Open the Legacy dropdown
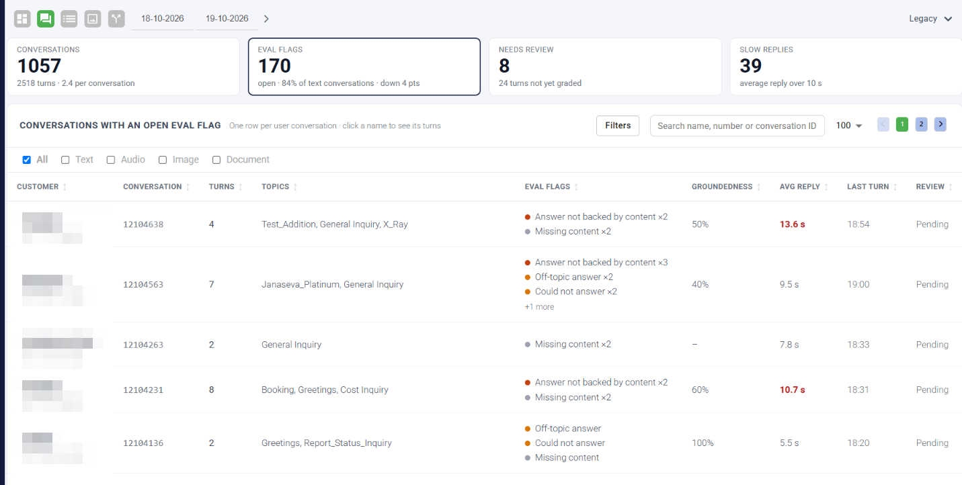 [930, 19]
